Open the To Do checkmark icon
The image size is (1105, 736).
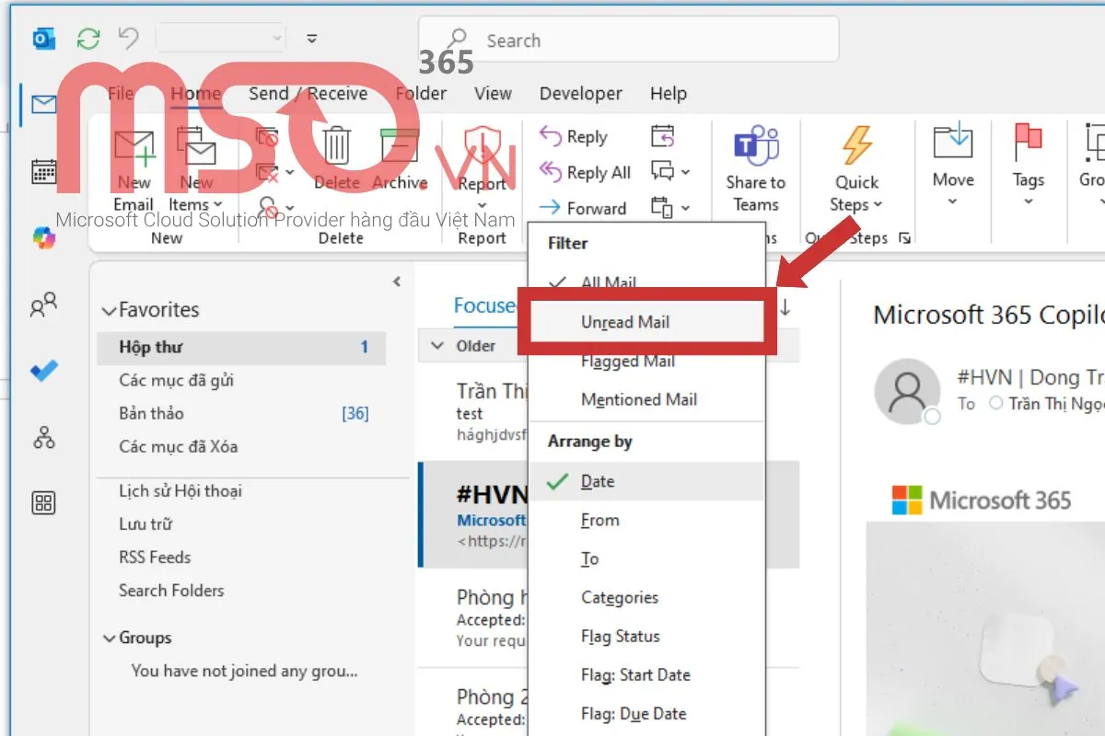click(x=43, y=371)
